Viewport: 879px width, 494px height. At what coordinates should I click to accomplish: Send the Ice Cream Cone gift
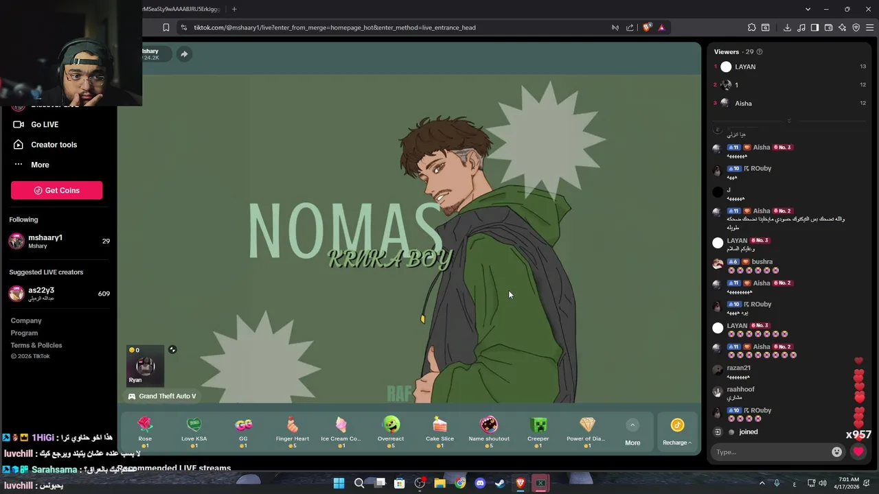pyautogui.click(x=341, y=432)
